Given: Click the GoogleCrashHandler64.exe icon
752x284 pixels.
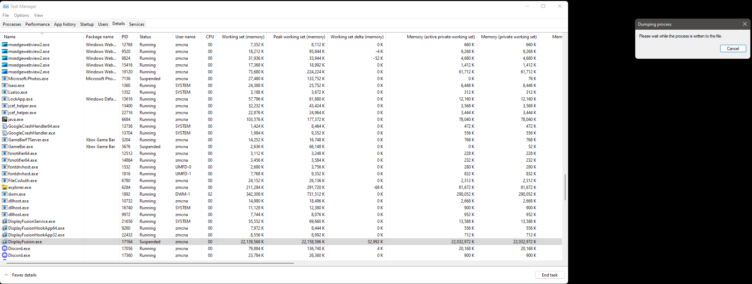Looking at the screenshot, I should click(5, 126).
